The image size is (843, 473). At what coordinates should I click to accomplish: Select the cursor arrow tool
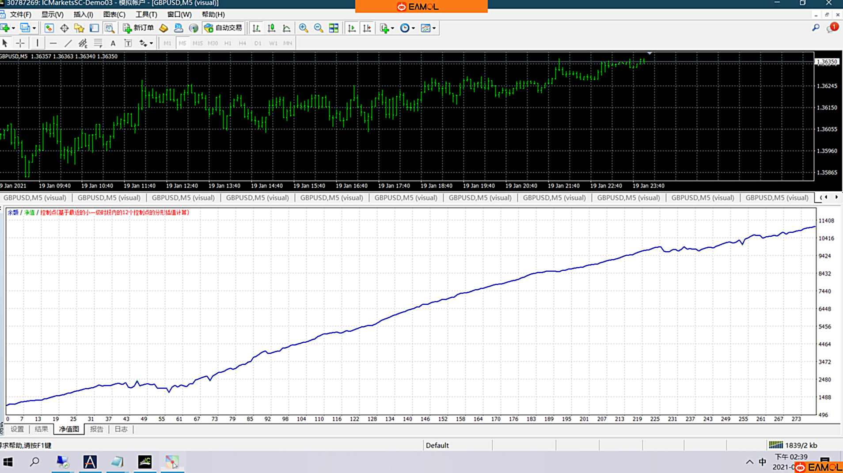(x=5, y=43)
